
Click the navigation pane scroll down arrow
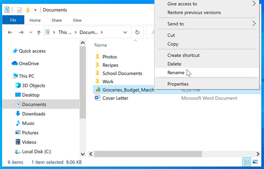pyautogui.click(x=83, y=154)
